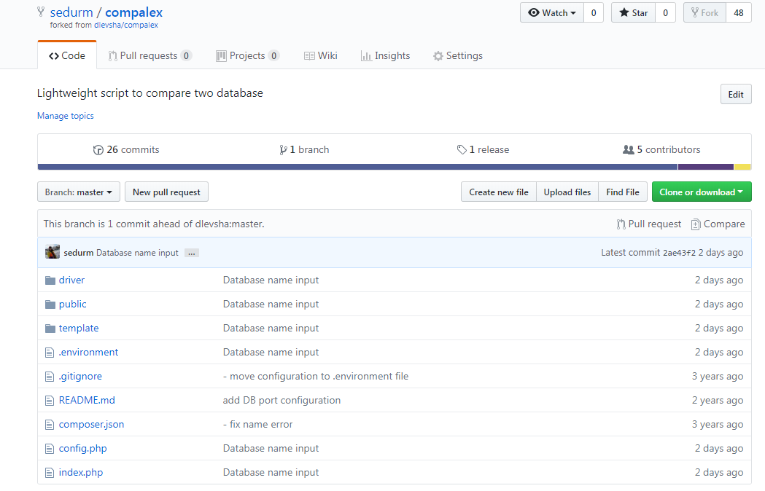Open the Settings tab
Viewport: 765px width, 491px height.
point(458,55)
